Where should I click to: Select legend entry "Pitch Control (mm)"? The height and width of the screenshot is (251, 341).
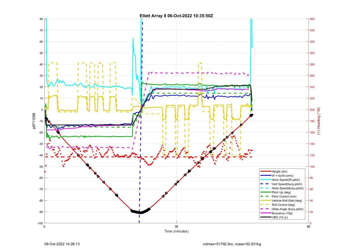285,197
